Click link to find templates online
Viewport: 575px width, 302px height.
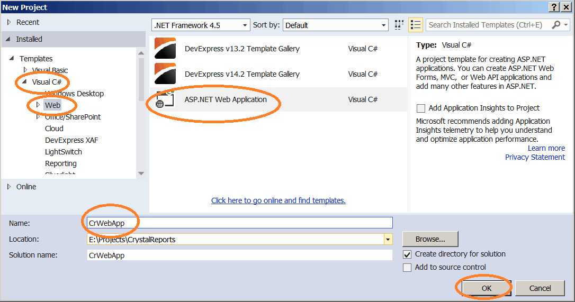[x=278, y=200]
